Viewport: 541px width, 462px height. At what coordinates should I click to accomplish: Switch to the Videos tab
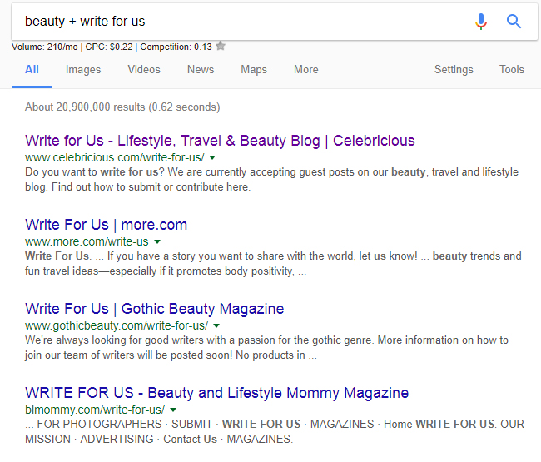click(144, 70)
